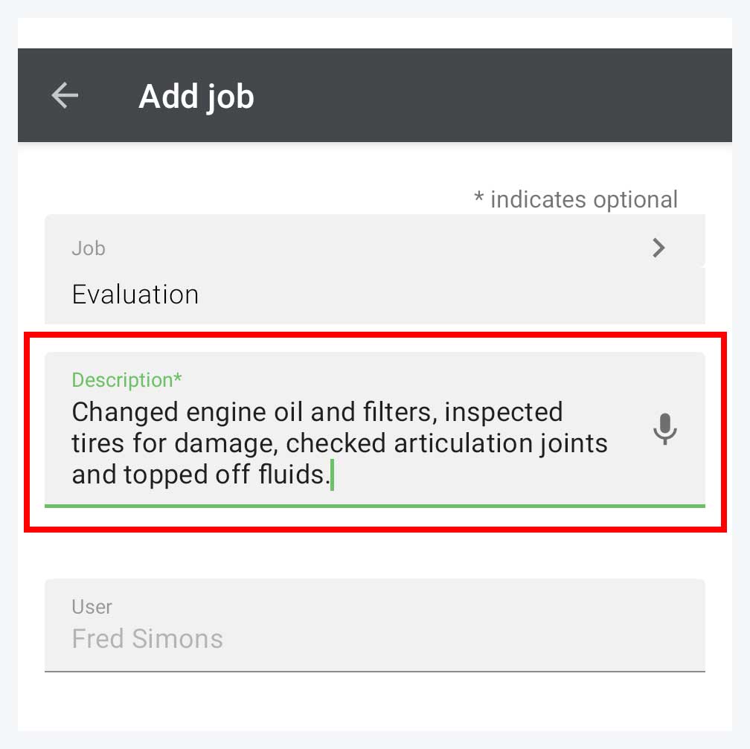Screen dimensions: 750x749
Task: Click the "* indicates optional" note
Action: coord(576,199)
